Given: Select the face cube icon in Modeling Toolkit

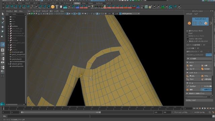Looking at the screenshot, I should (x=206, y=23).
